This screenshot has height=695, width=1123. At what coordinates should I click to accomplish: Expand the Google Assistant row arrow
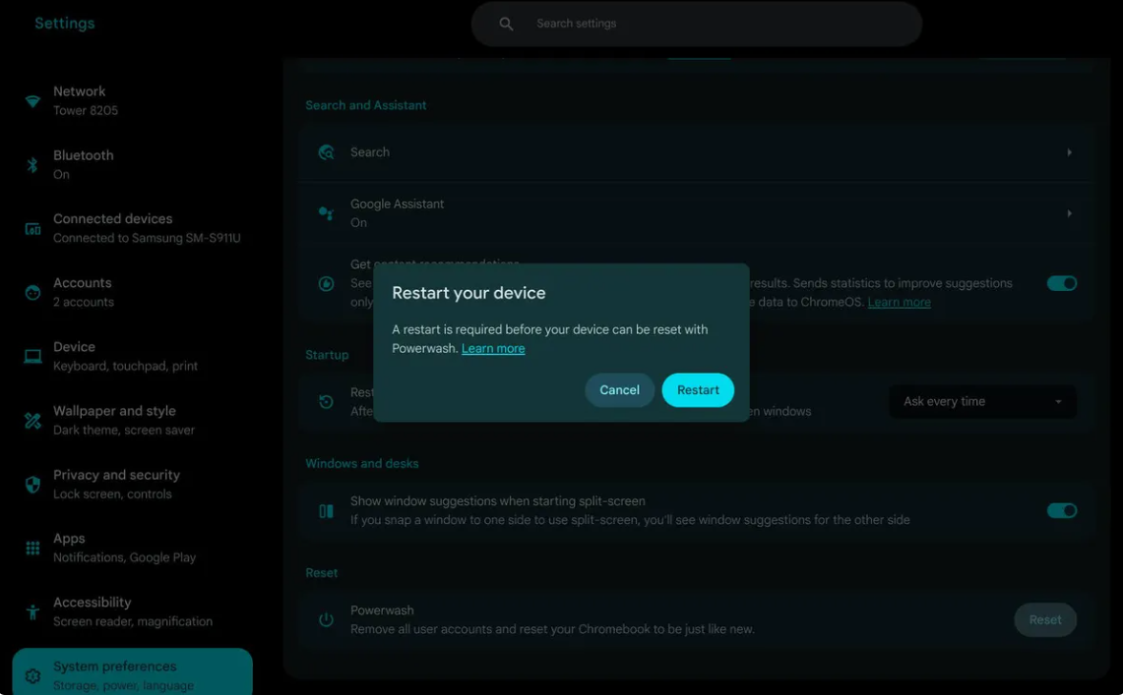(1069, 213)
